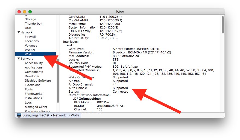Viewport: 240px width, 140px height.
Task: Click the IO80211 Family version value
Action: tap(111, 31)
